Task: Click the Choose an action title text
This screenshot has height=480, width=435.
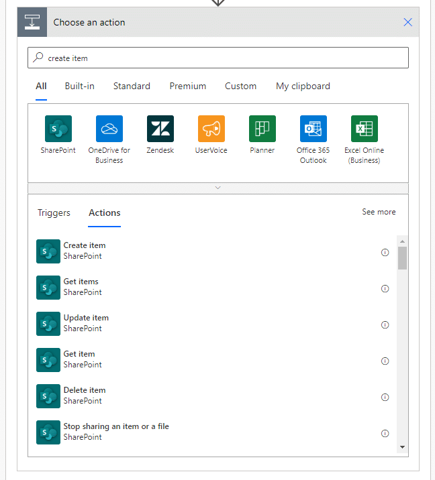Action: pyautogui.click(x=89, y=22)
